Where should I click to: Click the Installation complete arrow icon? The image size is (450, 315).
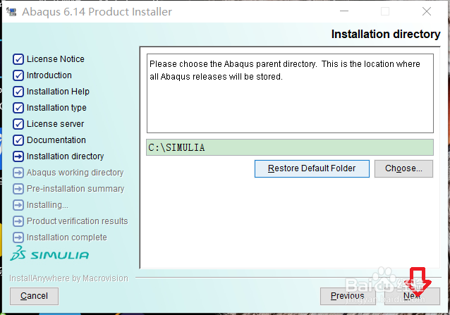[x=18, y=237]
